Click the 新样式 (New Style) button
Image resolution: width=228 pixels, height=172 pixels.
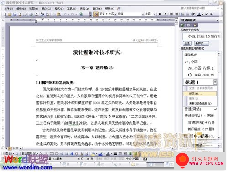[202, 43]
